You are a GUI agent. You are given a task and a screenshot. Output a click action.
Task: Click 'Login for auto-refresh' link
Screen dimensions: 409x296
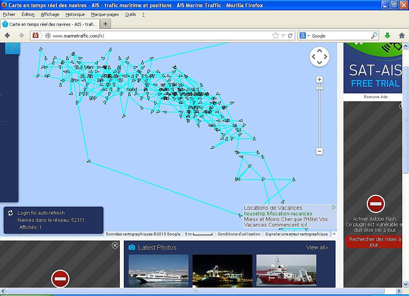pyautogui.click(x=41, y=213)
